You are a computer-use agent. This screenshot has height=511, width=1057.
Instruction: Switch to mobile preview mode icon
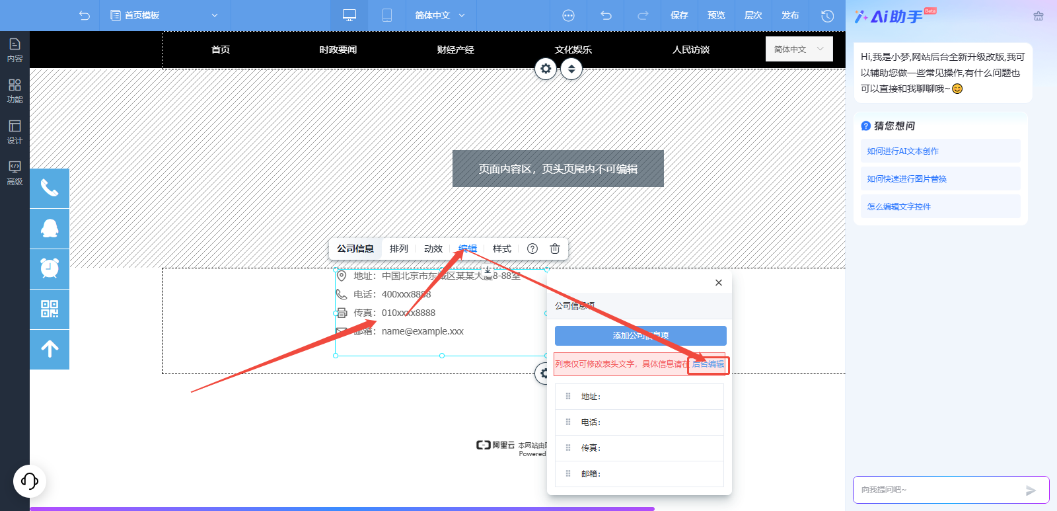point(387,15)
